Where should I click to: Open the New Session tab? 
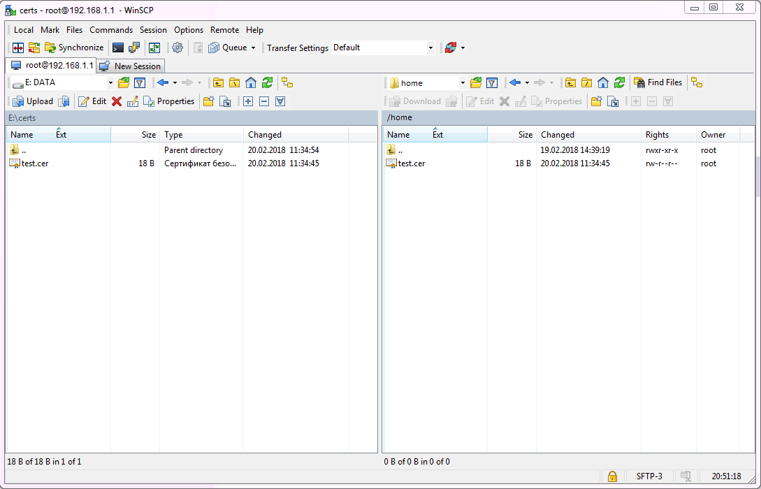tap(130, 66)
